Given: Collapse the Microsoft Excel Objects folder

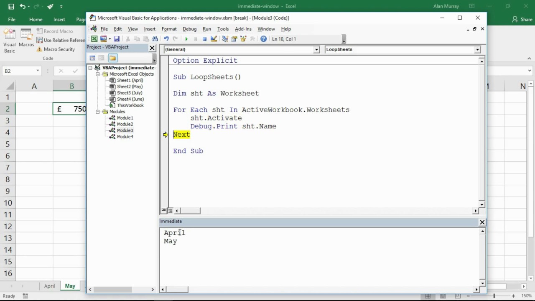Looking at the screenshot, I should [98, 74].
